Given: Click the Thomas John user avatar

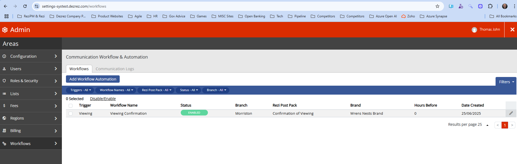Looking at the screenshot, I should [x=474, y=30].
